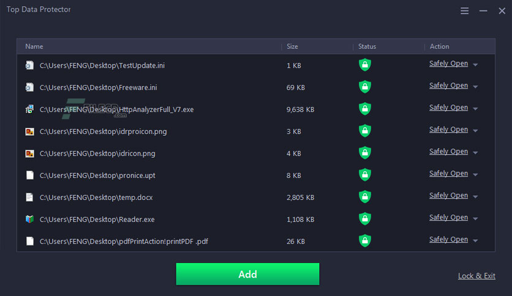Click lock shield status for TestUpdate.ini

[x=365, y=65]
